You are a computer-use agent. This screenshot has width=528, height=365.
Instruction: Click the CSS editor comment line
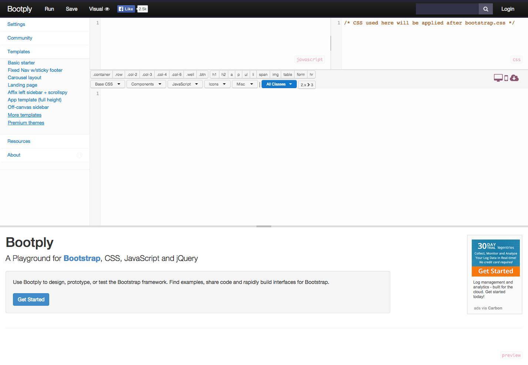(x=429, y=23)
